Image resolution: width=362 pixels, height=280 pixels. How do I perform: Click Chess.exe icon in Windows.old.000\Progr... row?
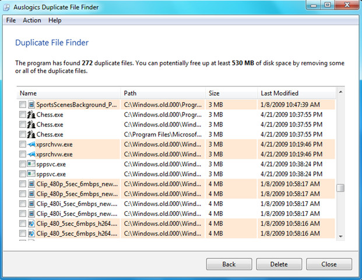click(31, 114)
